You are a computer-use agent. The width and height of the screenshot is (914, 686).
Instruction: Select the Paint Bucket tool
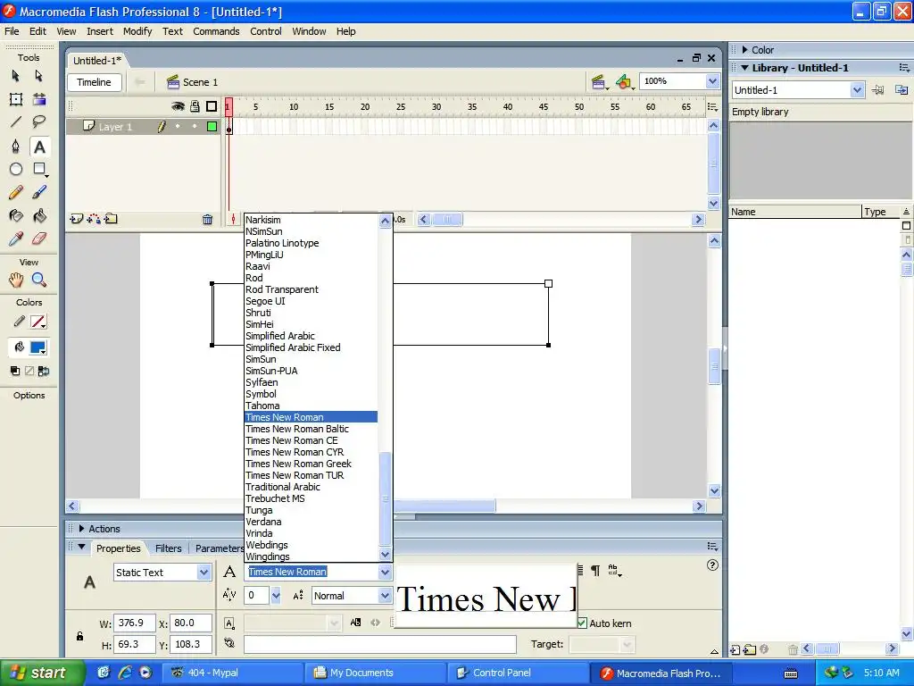click(x=39, y=216)
